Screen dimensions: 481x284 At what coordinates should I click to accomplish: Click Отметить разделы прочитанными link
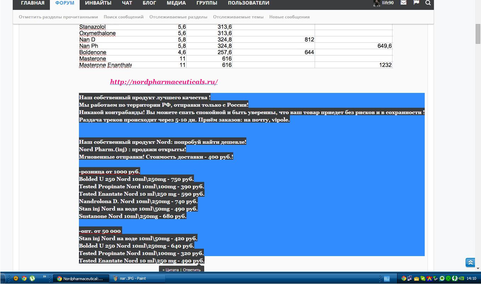[x=58, y=17]
